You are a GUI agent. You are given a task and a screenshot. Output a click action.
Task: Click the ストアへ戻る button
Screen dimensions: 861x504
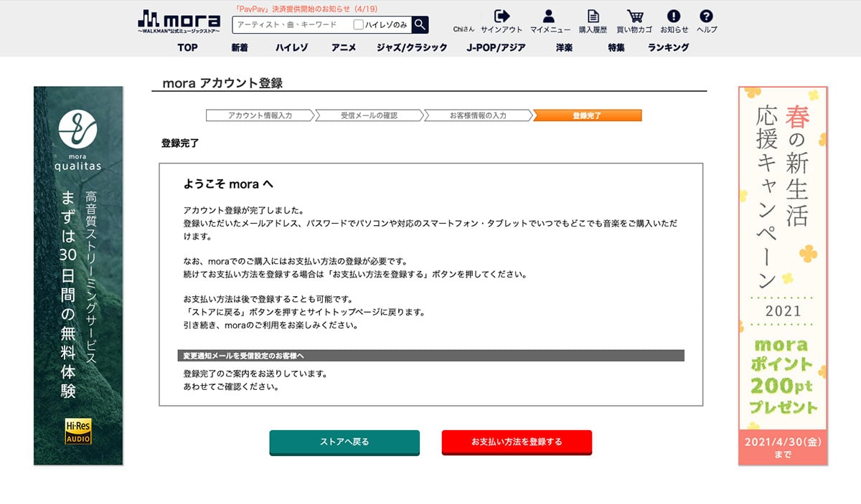pos(344,442)
